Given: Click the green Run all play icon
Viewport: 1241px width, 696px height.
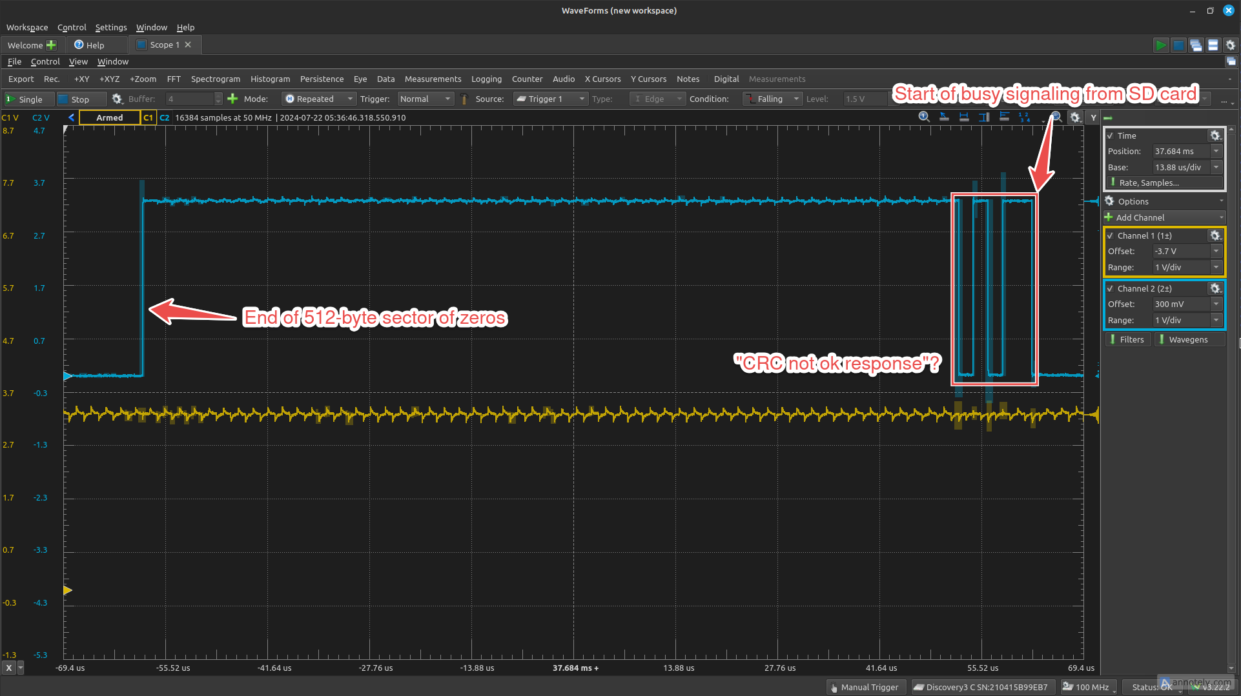Looking at the screenshot, I should point(1160,45).
